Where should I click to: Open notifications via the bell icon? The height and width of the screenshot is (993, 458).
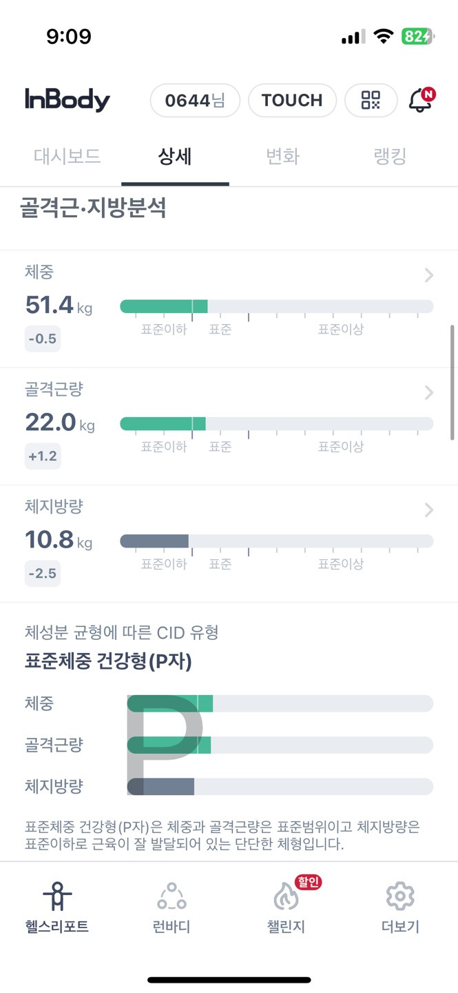(420, 100)
